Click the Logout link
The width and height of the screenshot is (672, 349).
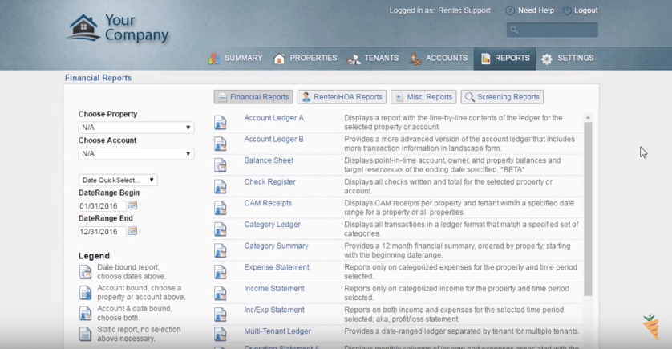point(586,10)
